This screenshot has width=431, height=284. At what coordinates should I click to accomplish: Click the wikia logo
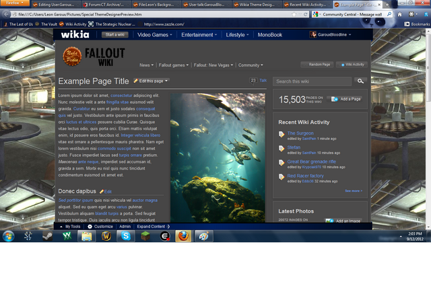(75, 34)
